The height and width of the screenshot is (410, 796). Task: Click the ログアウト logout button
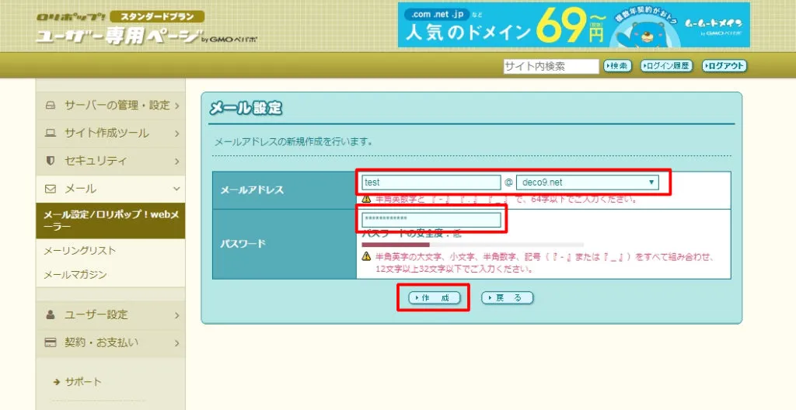(x=724, y=66)
